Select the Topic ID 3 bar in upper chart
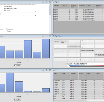Viewport: 104px width, 102px height. (x=10, y=55)
